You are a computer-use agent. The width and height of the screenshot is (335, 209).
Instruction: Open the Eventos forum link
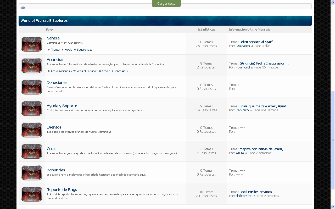[54, 127]
